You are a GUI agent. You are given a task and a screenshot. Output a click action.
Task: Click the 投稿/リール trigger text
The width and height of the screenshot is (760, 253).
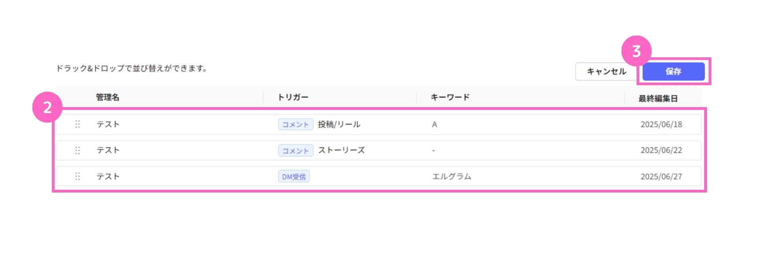click(339, 124)
